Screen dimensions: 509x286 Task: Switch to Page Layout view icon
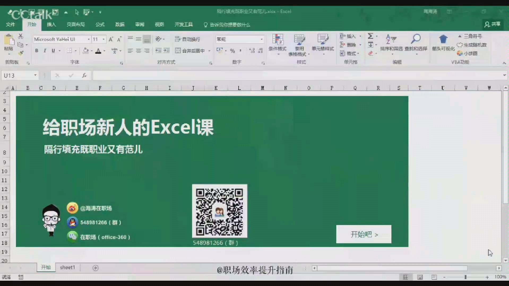[420, 277]
